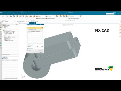
Task: Click the command search field
Action: point(110,14)
